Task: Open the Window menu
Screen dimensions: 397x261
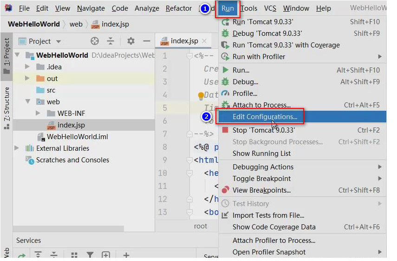Action: pos(296,8)
